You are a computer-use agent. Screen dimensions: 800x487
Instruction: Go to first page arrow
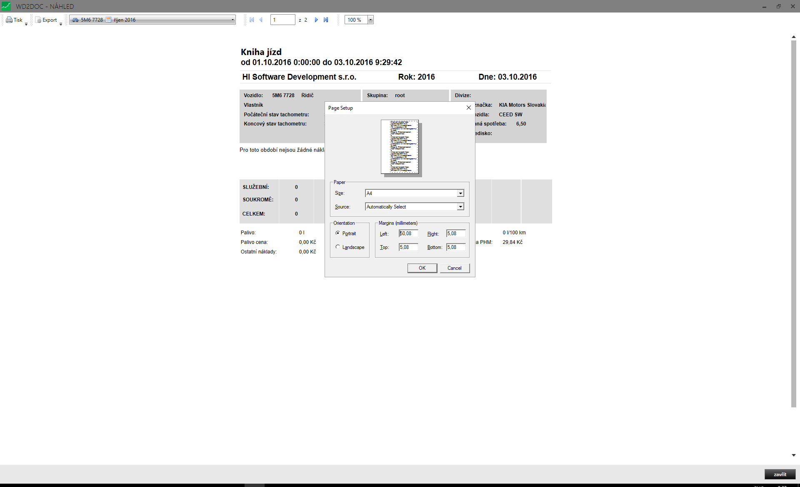point(252,20)
